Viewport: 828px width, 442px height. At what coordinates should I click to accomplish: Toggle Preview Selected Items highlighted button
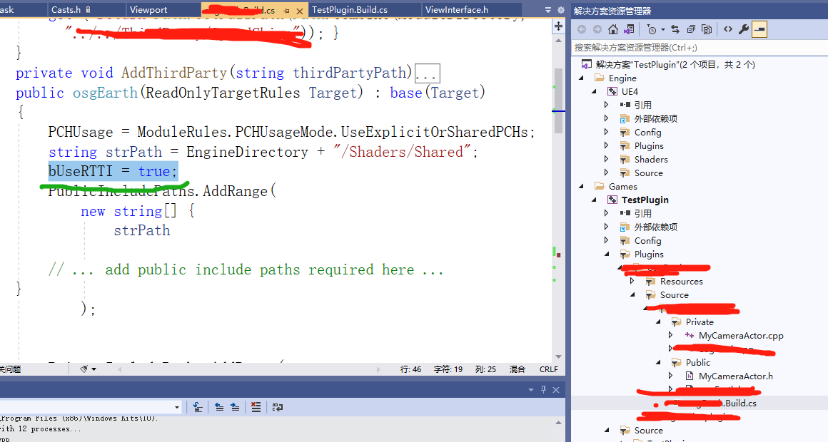tap(759, 29)
